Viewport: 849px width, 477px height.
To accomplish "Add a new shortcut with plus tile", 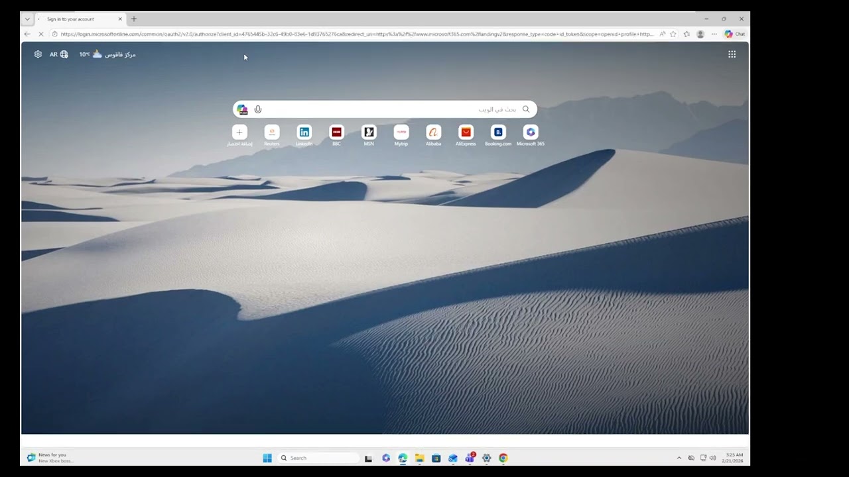I will pos(239,132).
